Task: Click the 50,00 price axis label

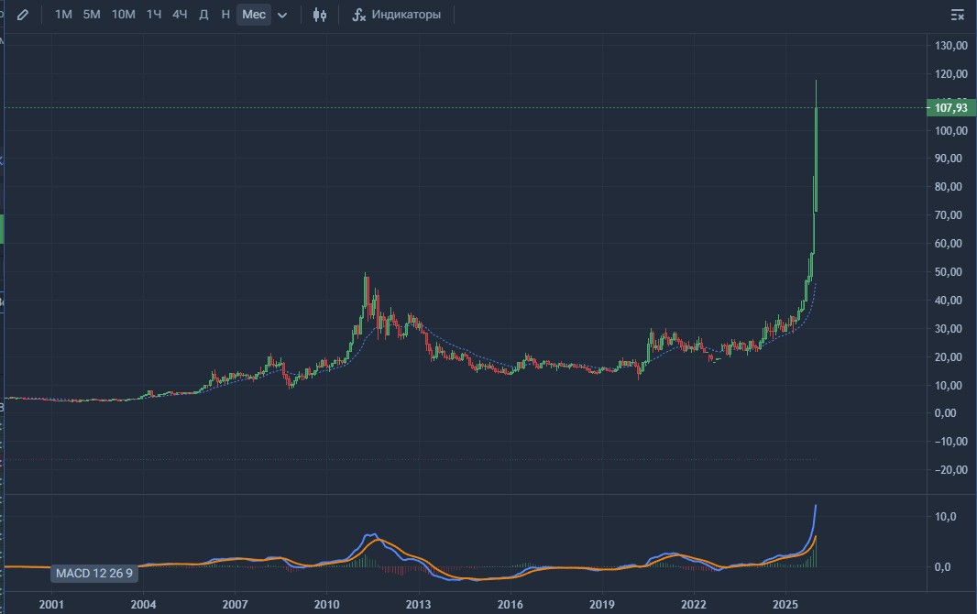Action: (x=948, y=272)
